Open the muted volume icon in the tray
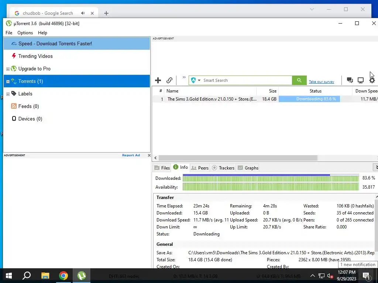This screenshot has width=378, height=283. [330, 276]
